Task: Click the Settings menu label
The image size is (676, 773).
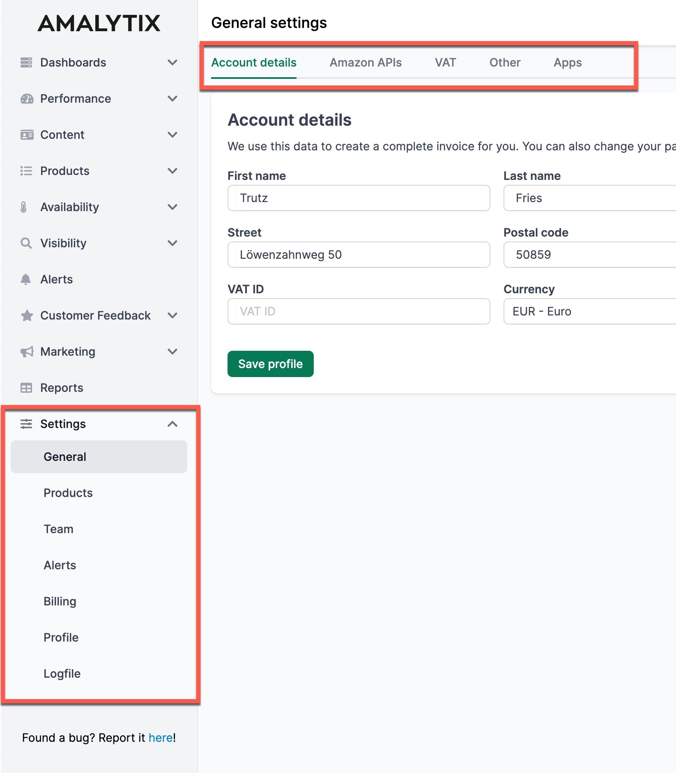Action: pos(63,424)
